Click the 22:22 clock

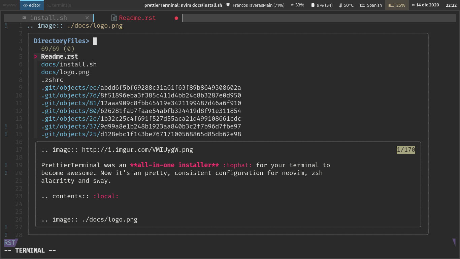pyautogui.click(x=451, y=5)
